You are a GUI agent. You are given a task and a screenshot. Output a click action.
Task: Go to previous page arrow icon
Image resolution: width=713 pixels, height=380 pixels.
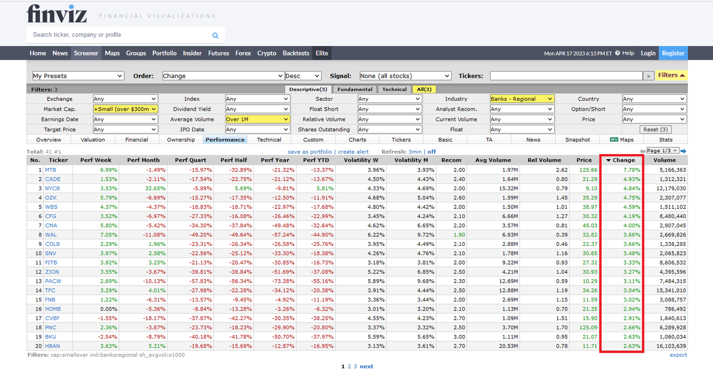[642, 151]
